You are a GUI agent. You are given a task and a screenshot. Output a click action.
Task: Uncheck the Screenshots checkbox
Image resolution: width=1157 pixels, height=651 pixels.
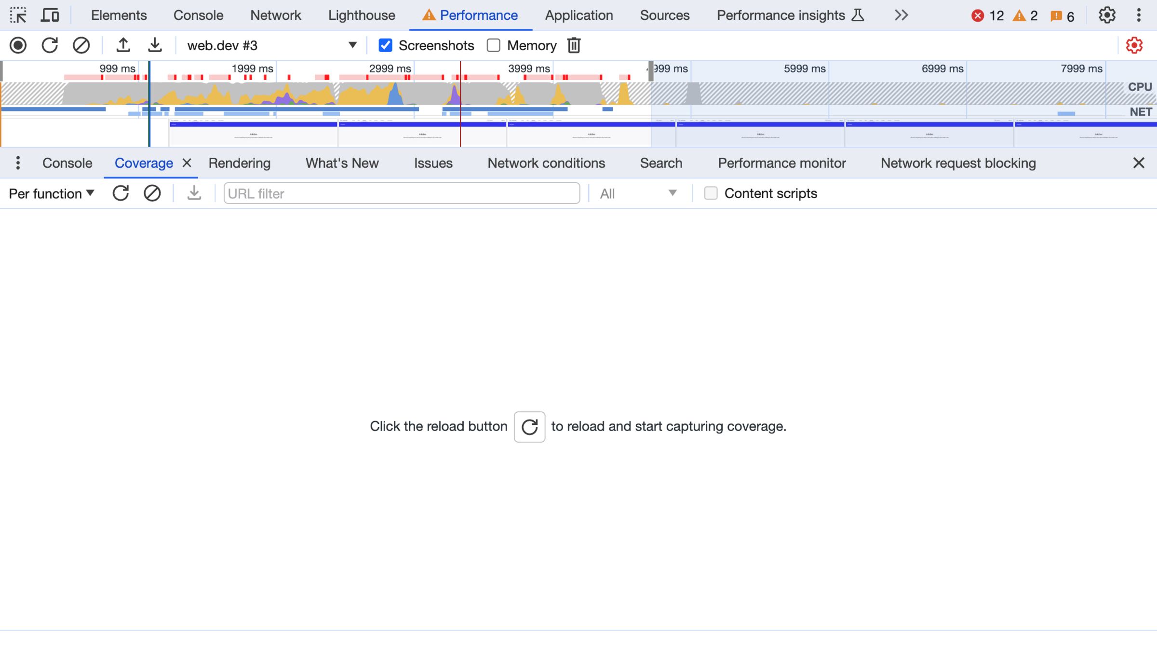(385, 45)
